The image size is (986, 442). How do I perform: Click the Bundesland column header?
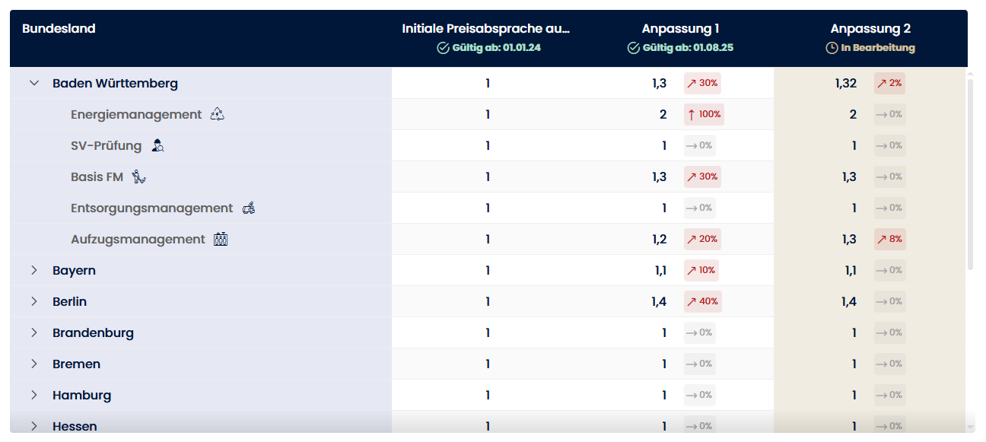59,29
